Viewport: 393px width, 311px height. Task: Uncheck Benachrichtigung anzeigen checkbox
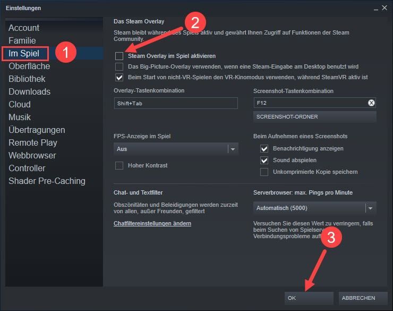click(264, 148)
